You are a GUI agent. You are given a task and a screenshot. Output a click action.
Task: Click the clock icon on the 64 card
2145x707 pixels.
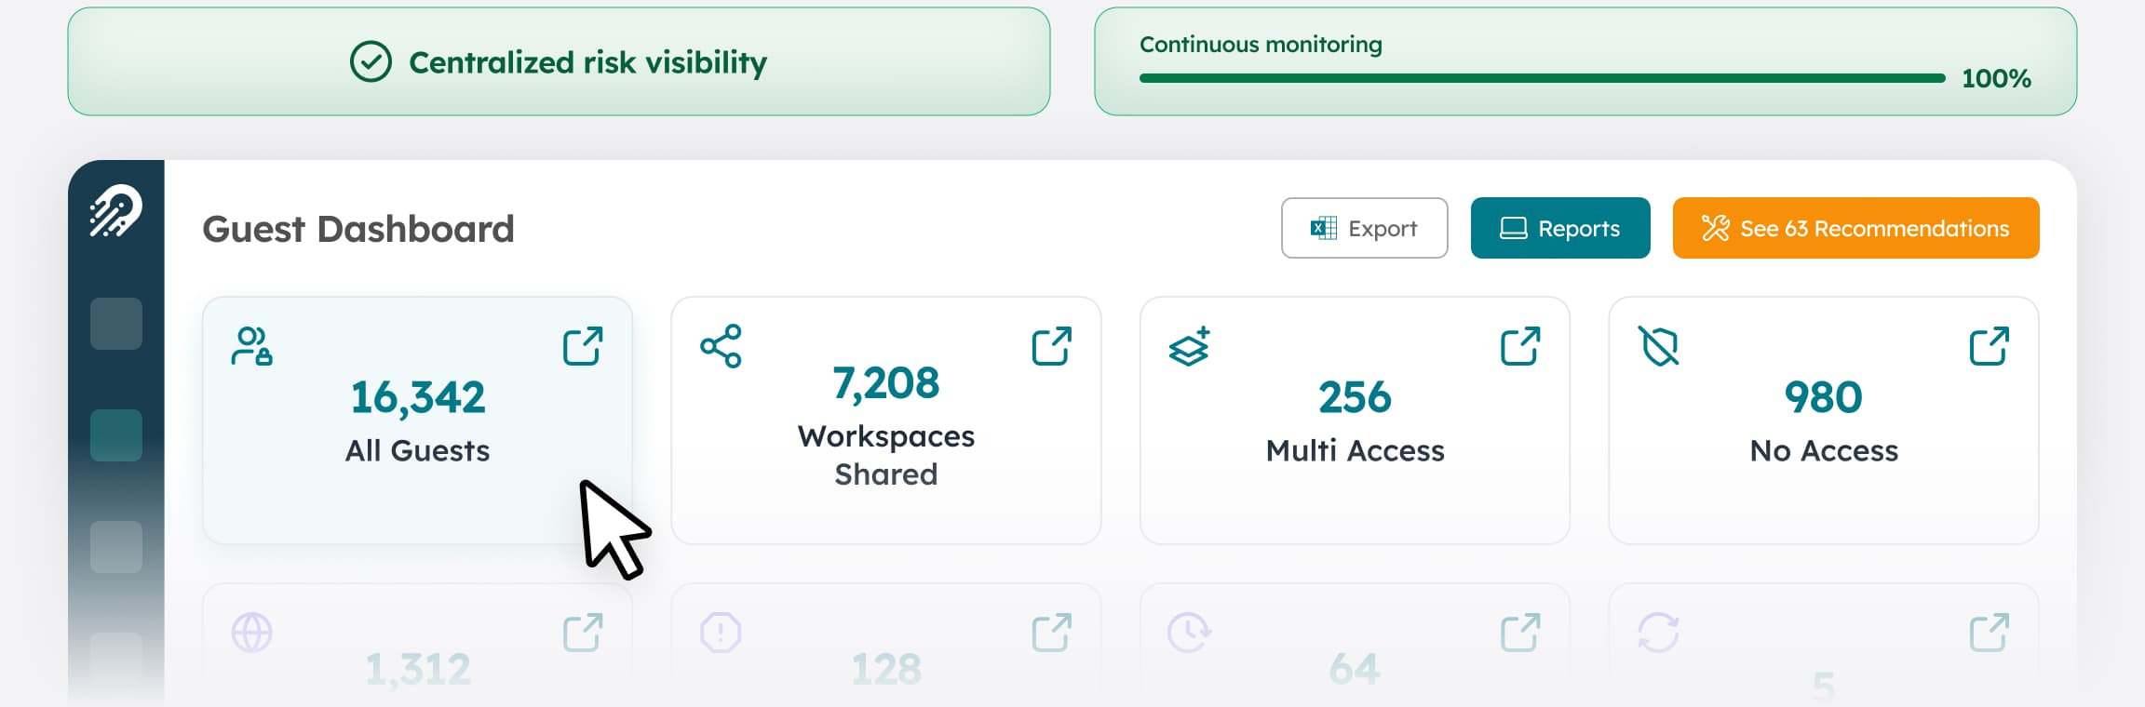pos(1189,633)
